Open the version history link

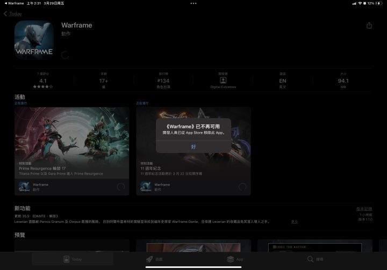click(364, 209)
